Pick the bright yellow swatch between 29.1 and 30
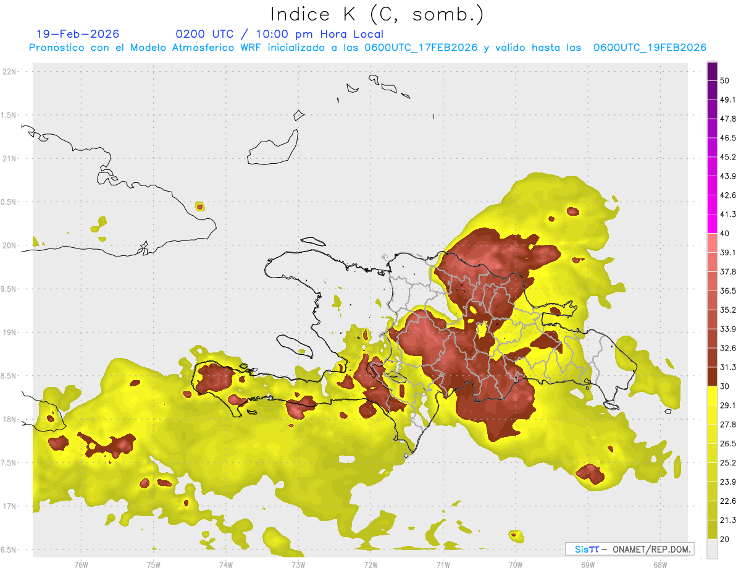Viewport: 741px width, 573px height. click(712, 396)
